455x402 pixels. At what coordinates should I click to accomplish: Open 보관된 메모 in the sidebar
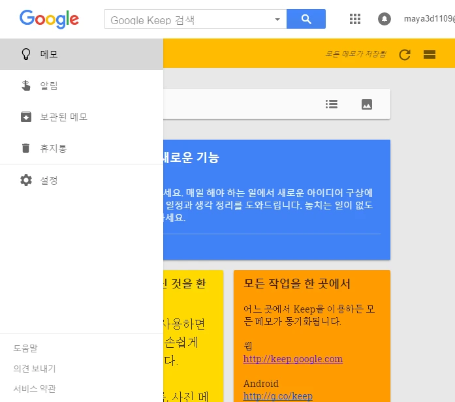tap(82, 117)
